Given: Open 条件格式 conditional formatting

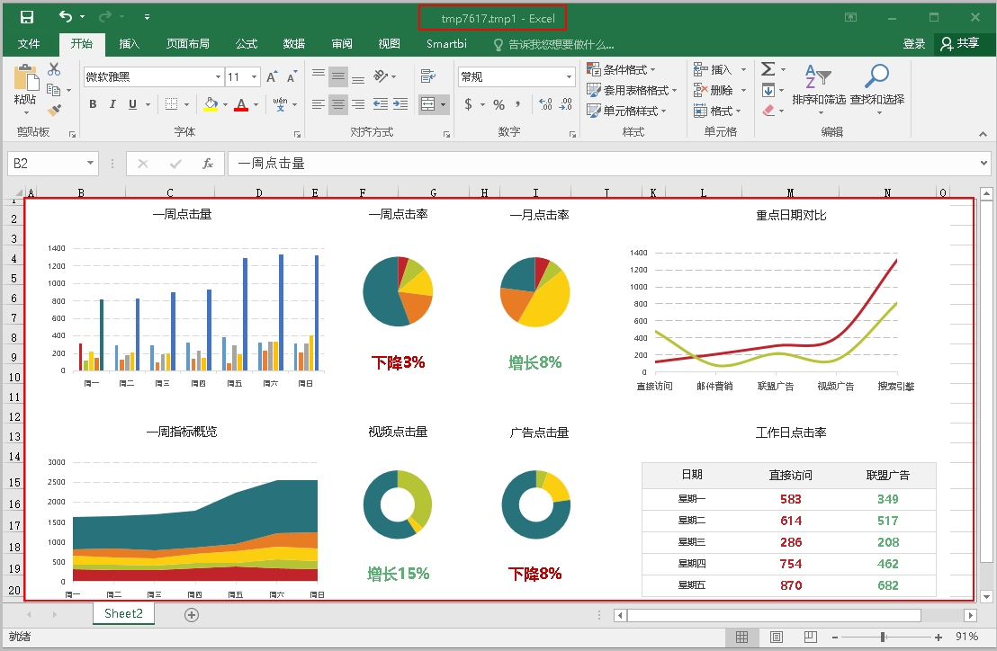Looking at the screenshot, I should pyautogui.click(x=622, y=69).
